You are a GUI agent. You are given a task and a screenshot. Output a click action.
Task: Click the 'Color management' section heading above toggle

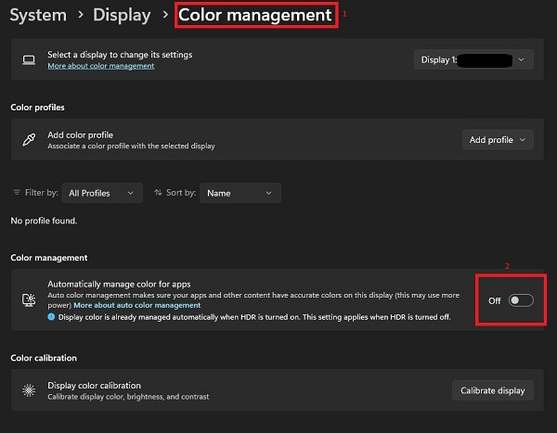point(49,258)
